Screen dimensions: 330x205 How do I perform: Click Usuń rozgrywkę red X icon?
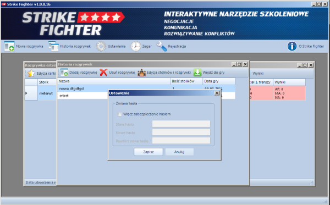103,73
